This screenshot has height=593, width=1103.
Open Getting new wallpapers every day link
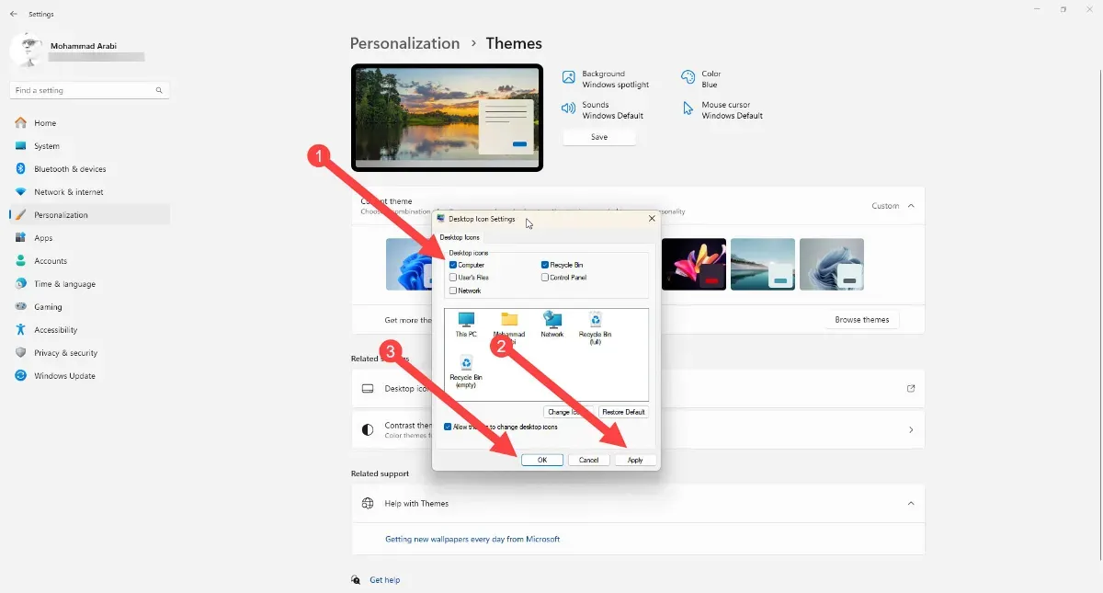(x=472, y=539)
